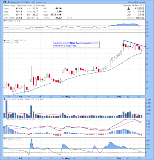The image size is (154, 160).
Task: Click the tall CCI spike near July 9
Action: pyautogui.click(x=31, y=144)
